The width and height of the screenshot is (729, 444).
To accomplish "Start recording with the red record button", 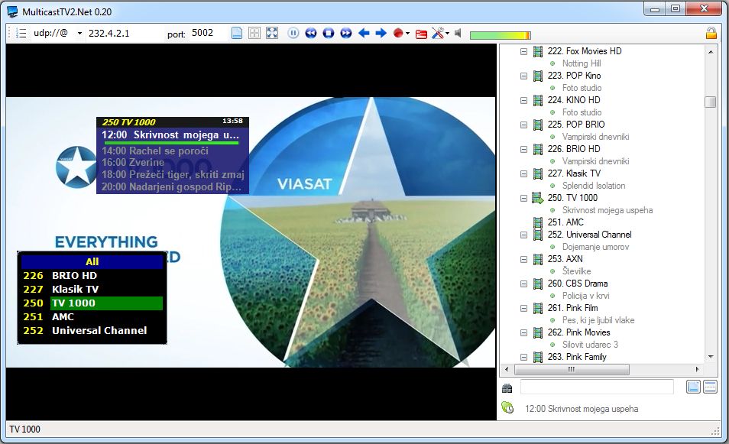I will 398,33.
